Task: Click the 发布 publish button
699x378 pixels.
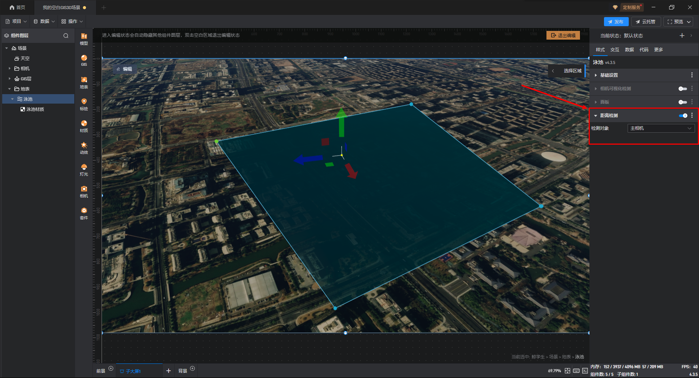Action: coord(616,22)
